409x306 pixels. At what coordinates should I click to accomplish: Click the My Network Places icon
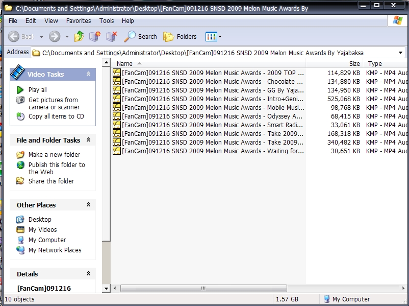[x=20, y=250]
